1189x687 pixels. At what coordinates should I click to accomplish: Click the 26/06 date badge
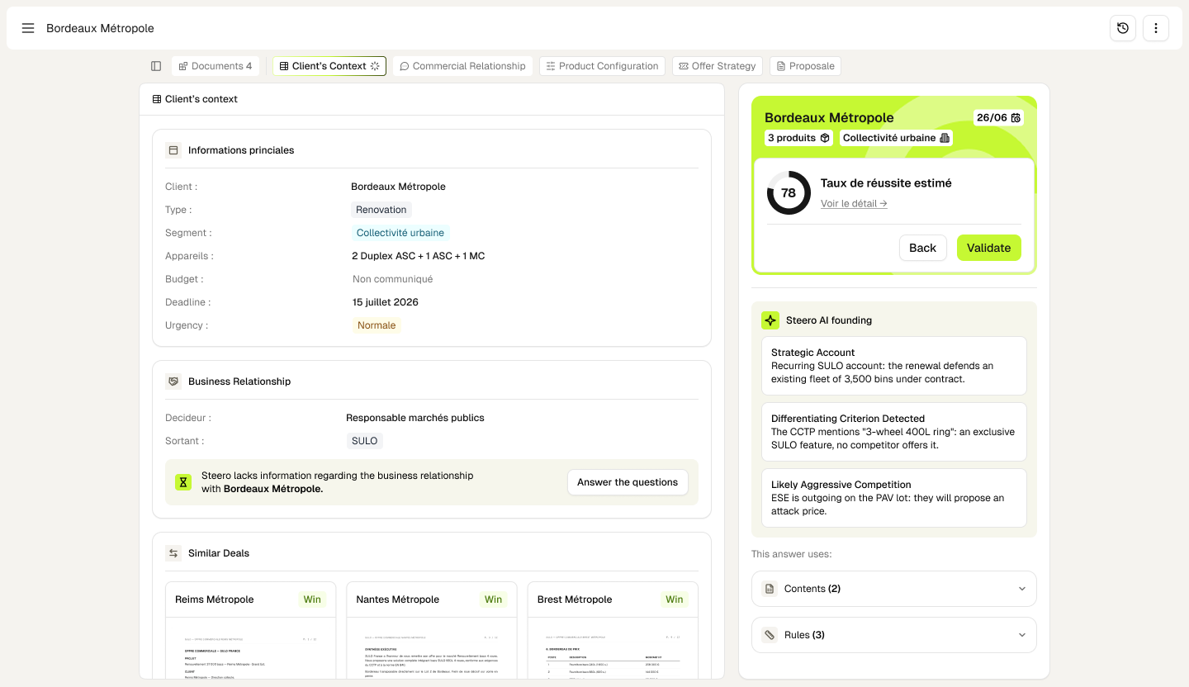[999, 118]
